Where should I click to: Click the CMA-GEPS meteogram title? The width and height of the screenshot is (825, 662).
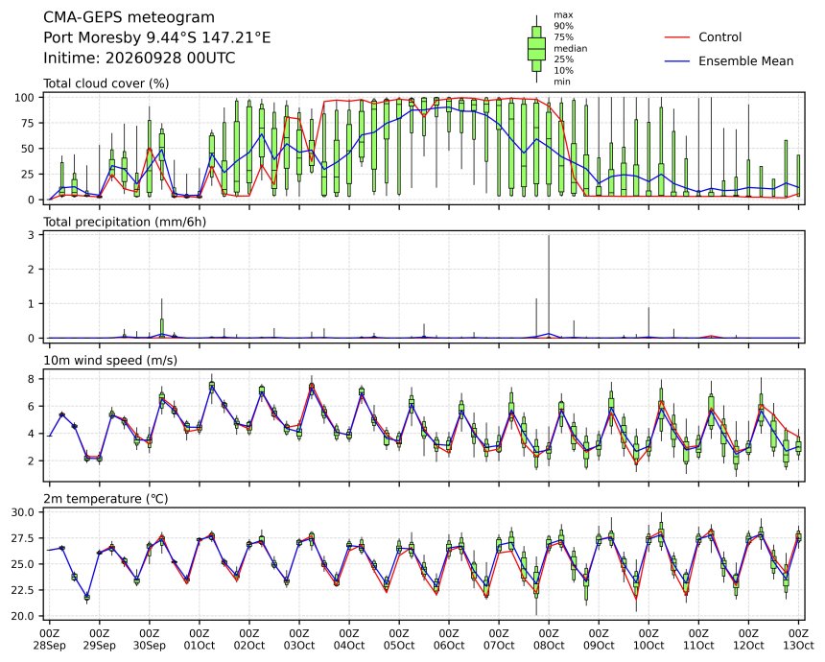click(129, 17)
